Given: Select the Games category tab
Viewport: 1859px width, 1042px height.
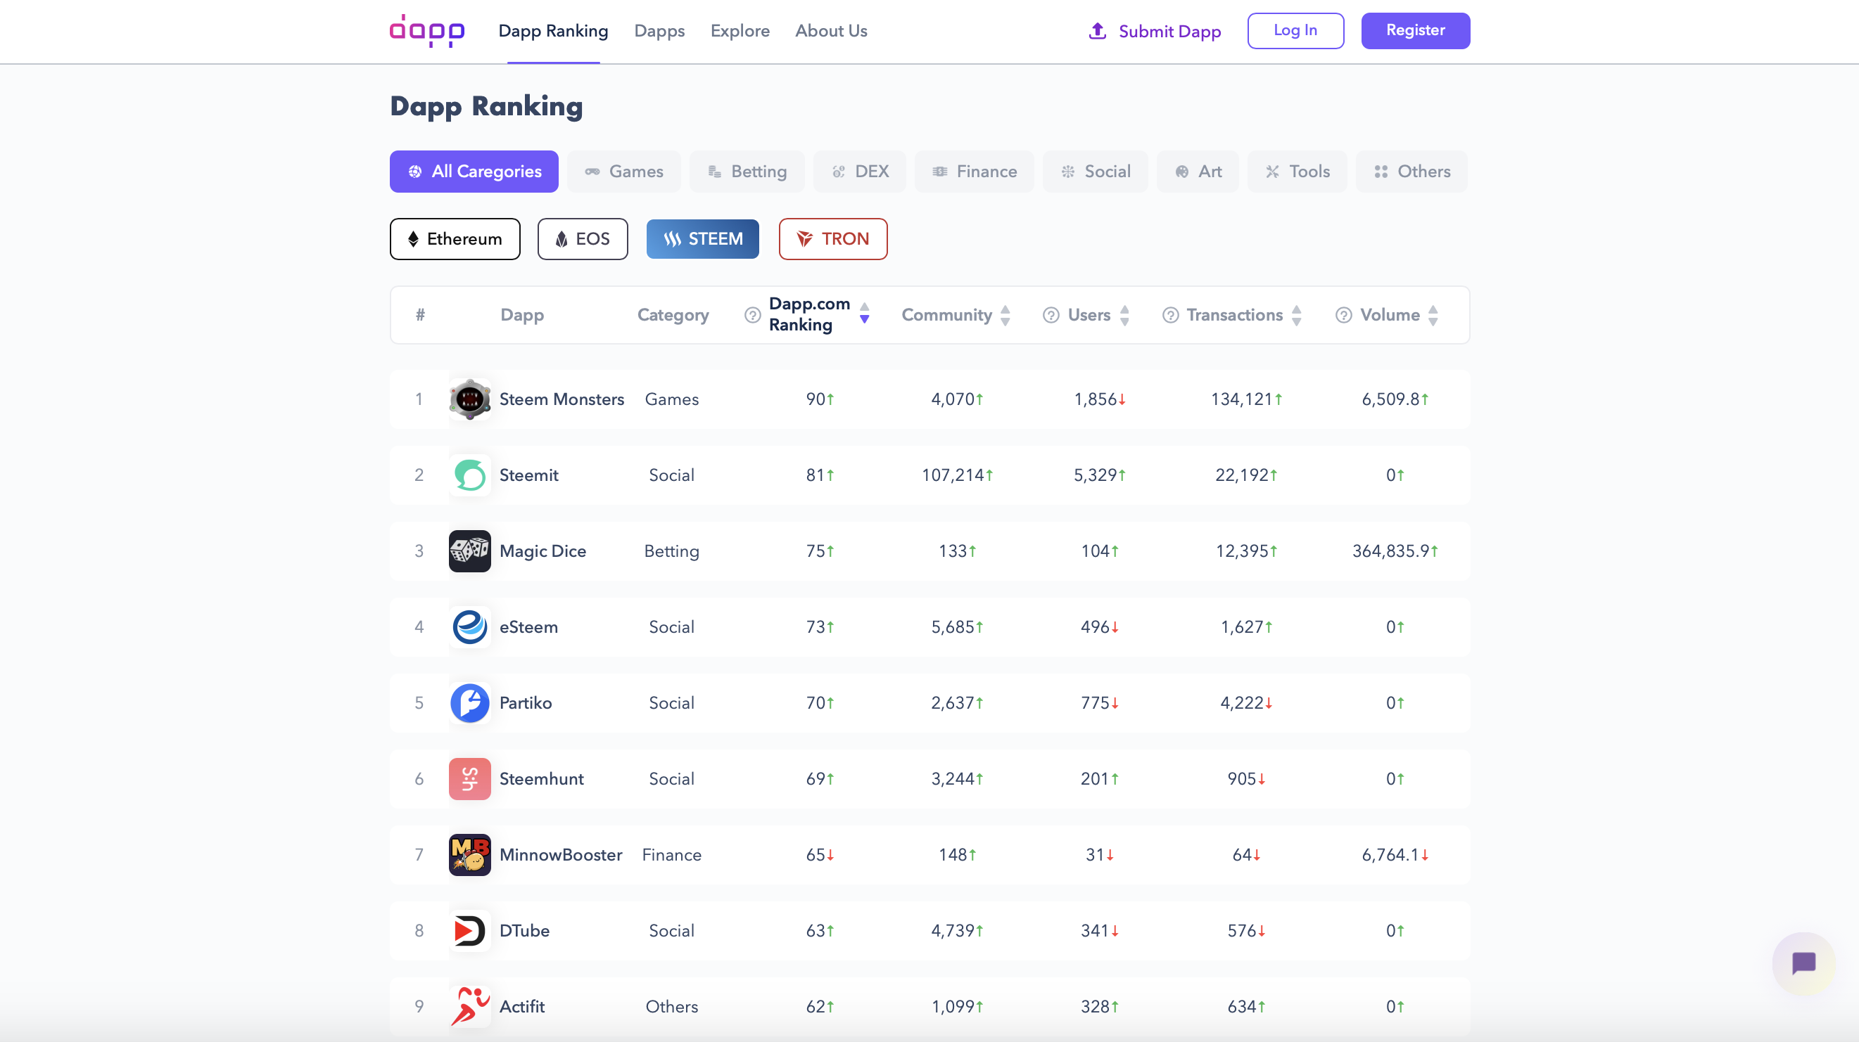Looking at the screenshot, I should [x=624, y=172].
